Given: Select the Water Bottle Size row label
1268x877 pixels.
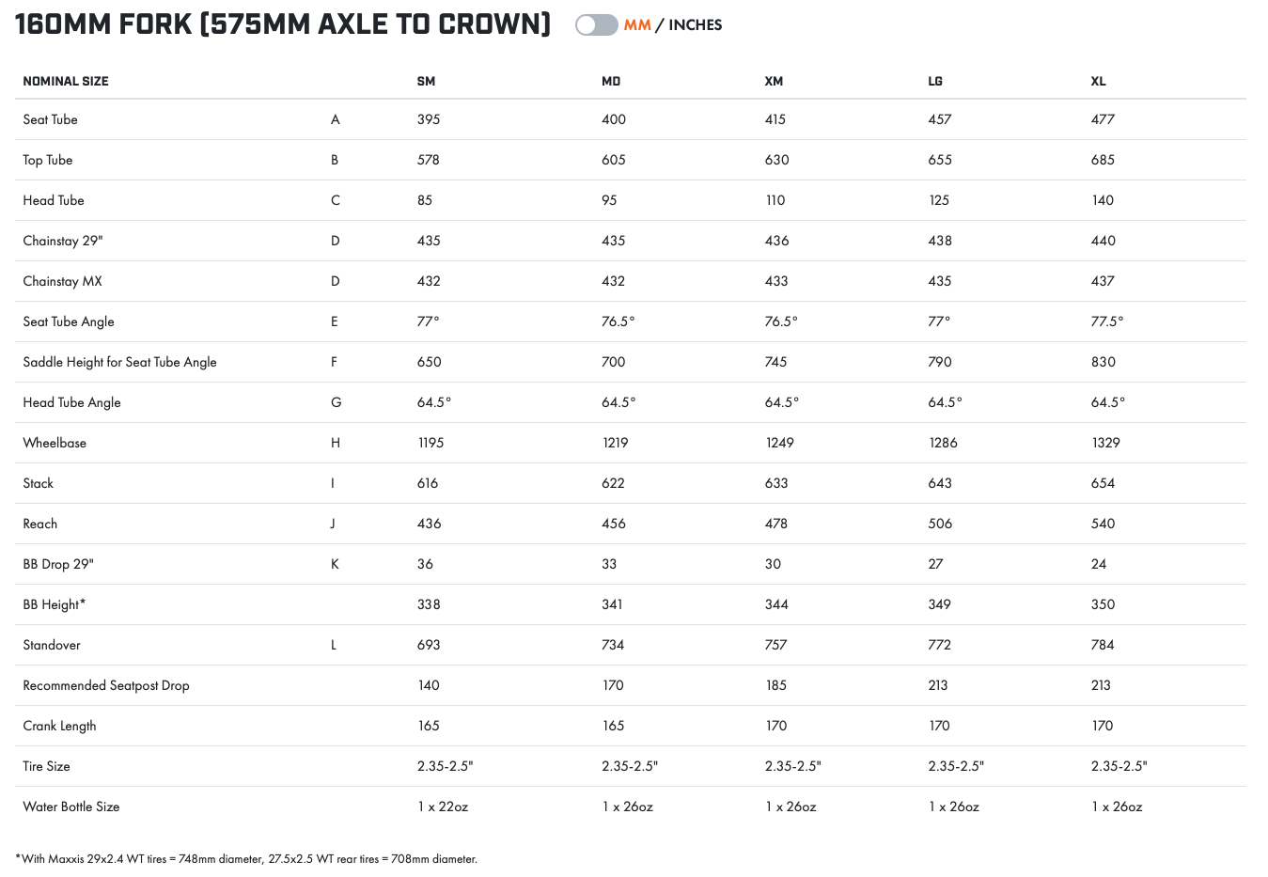Looking at the screenshot, I should pyautogui.click(x=71, y=807).
